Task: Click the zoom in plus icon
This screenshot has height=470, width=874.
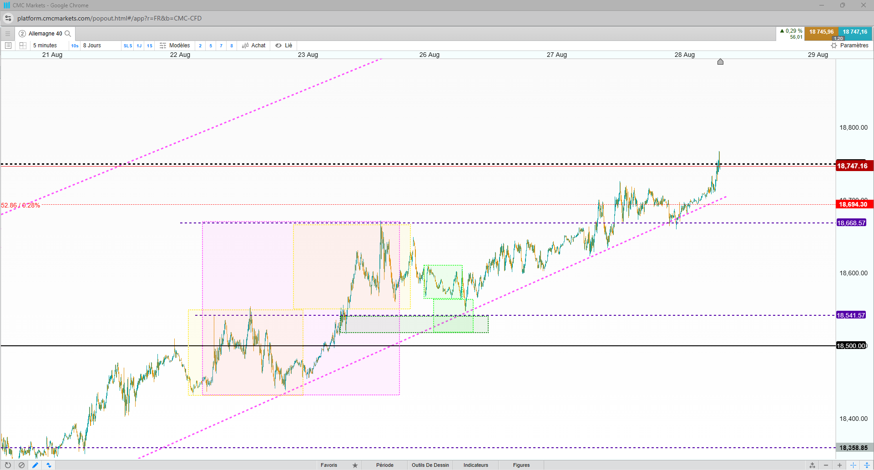Action: click(x=840, y=465)
